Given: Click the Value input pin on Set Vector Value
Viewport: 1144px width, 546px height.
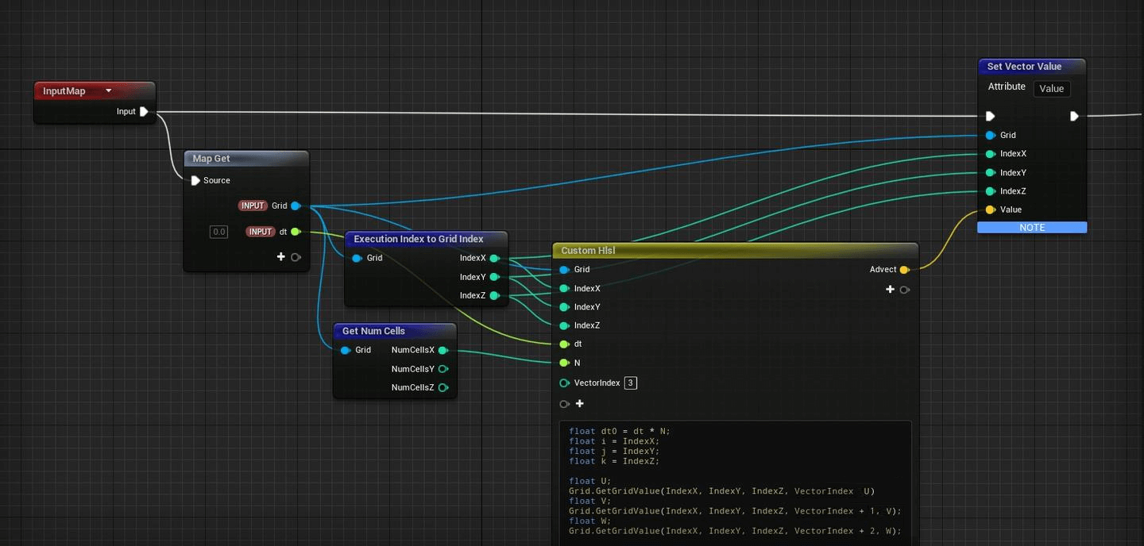Looking at the screenshot, I should click(990, 210).
